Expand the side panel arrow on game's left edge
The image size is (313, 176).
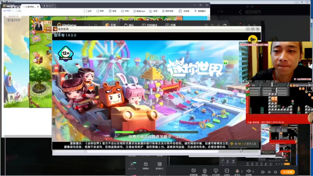(x=54, y=121)
